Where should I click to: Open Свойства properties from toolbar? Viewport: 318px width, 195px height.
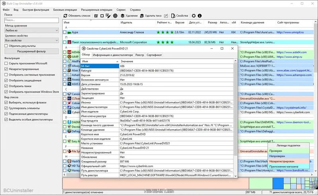(180, 15)
